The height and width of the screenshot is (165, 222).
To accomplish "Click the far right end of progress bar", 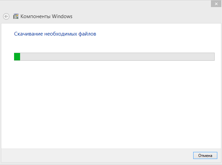I will (213, 56).
